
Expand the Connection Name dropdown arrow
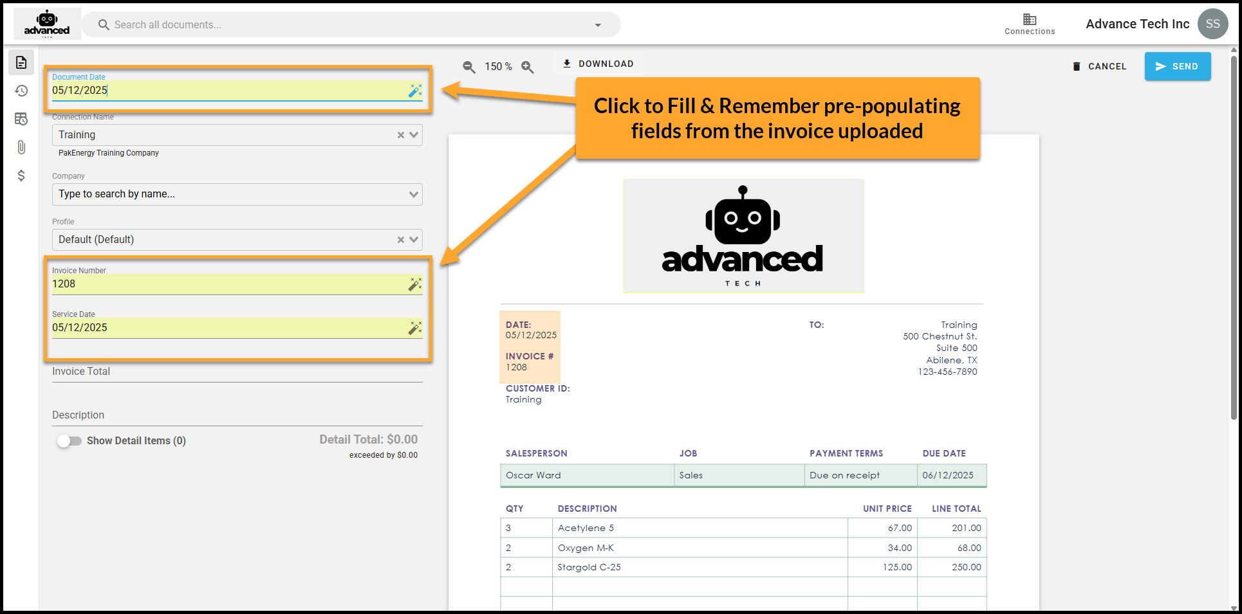click(414, 135)
